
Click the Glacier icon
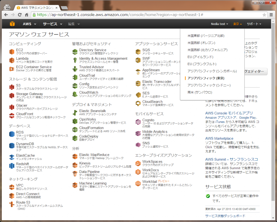coord(12,107)
